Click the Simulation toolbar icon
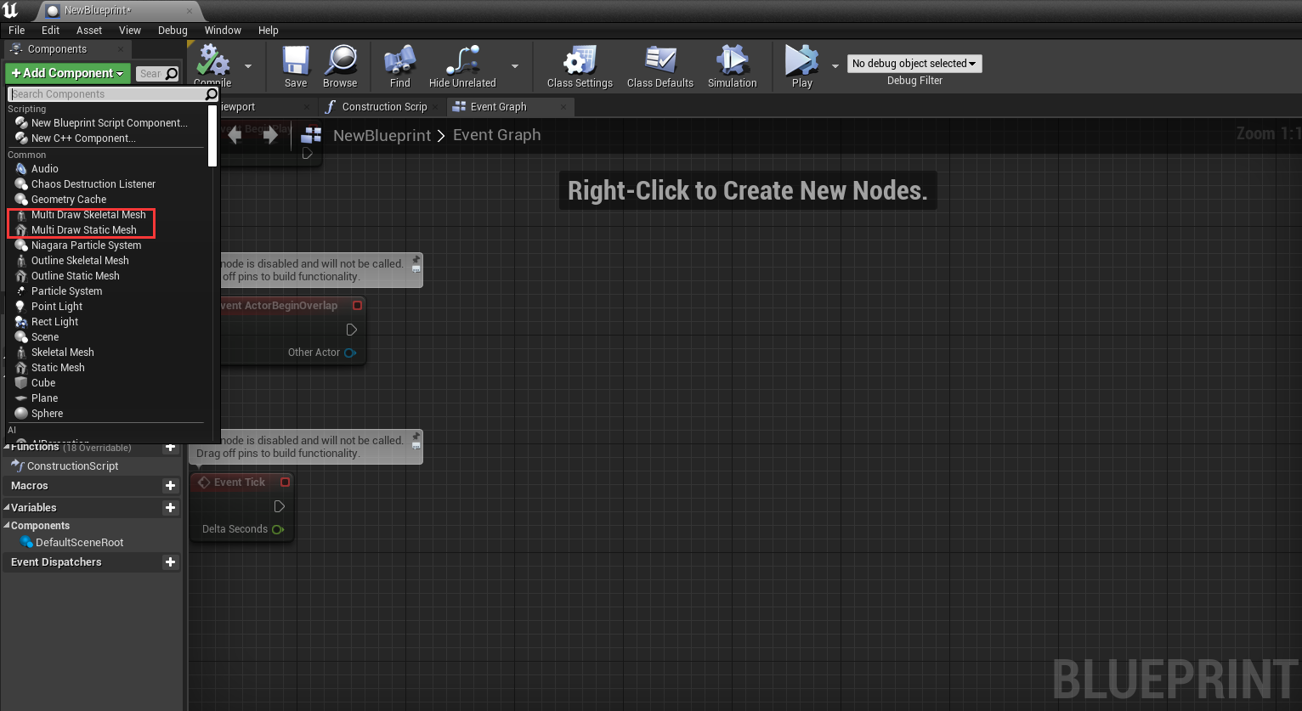The image size is (1302, 711). [733, 61]
